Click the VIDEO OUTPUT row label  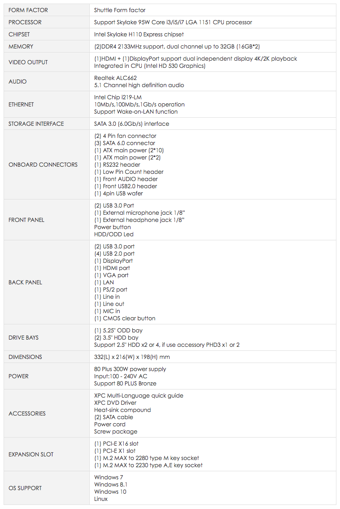pyautogui.click(x=28, y=62)
